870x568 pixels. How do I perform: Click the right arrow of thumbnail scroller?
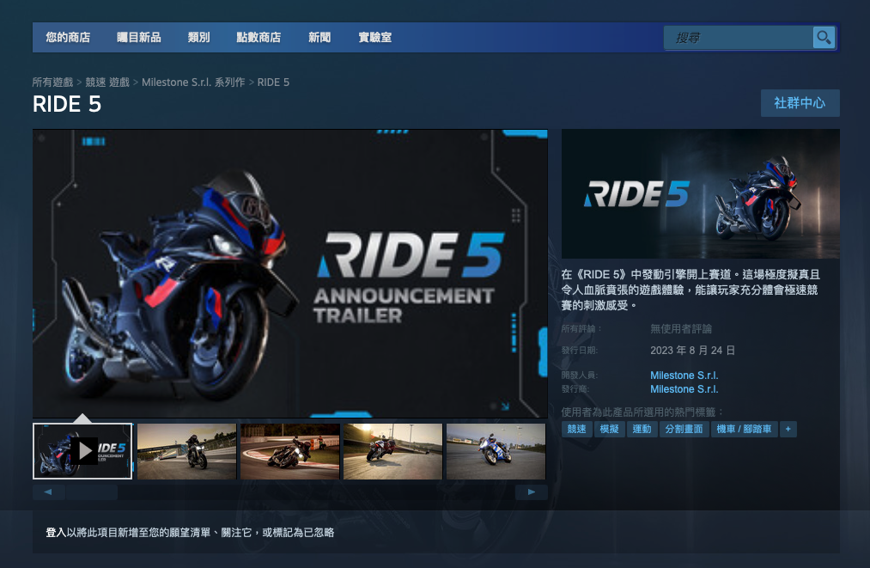[x=532, y=492]
